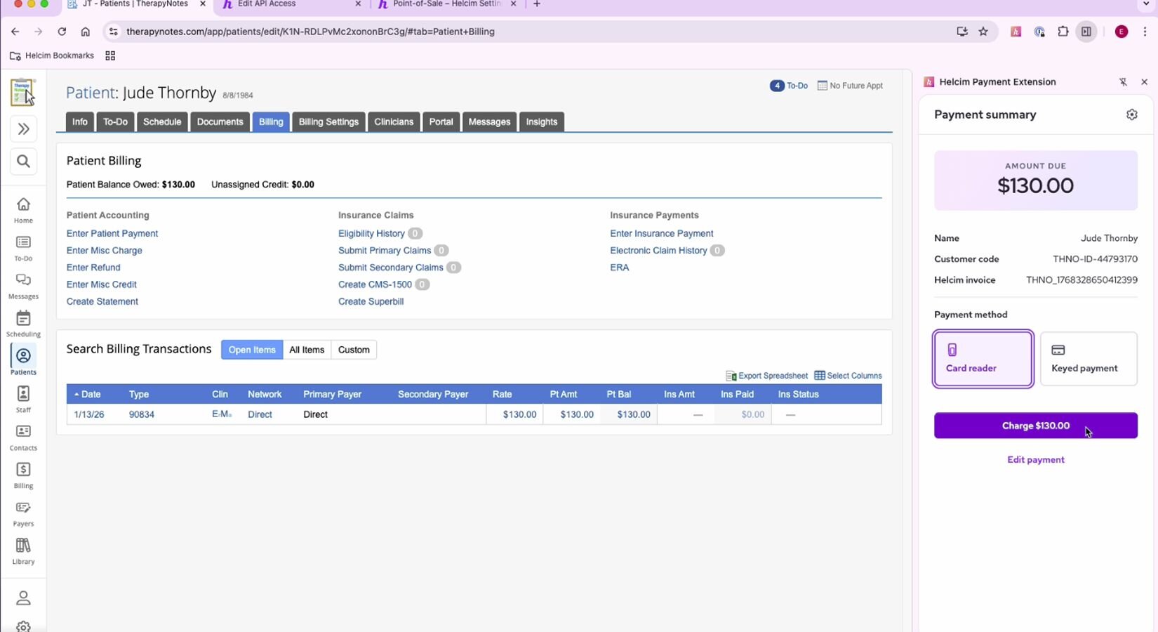Select Keyed payment method
Screen dimensions: 1158x632
(1088, 359)
